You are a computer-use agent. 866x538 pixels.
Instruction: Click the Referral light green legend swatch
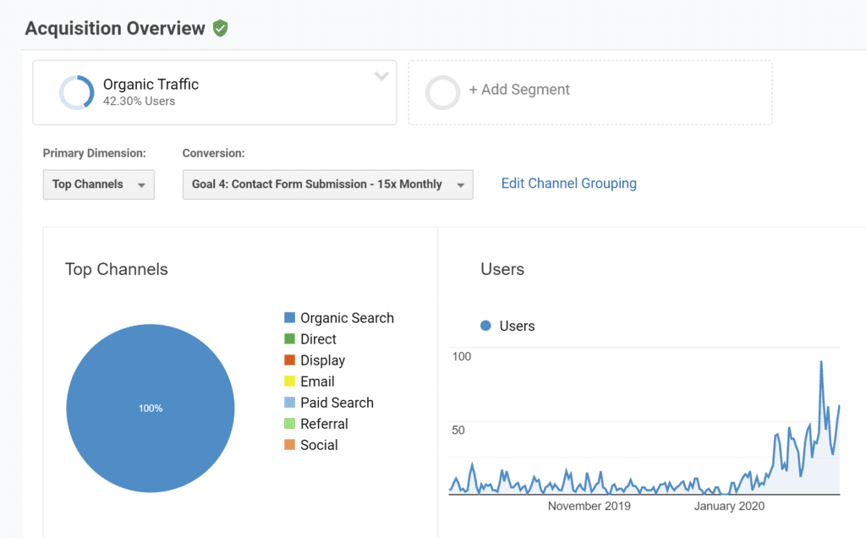coord(289,424)
